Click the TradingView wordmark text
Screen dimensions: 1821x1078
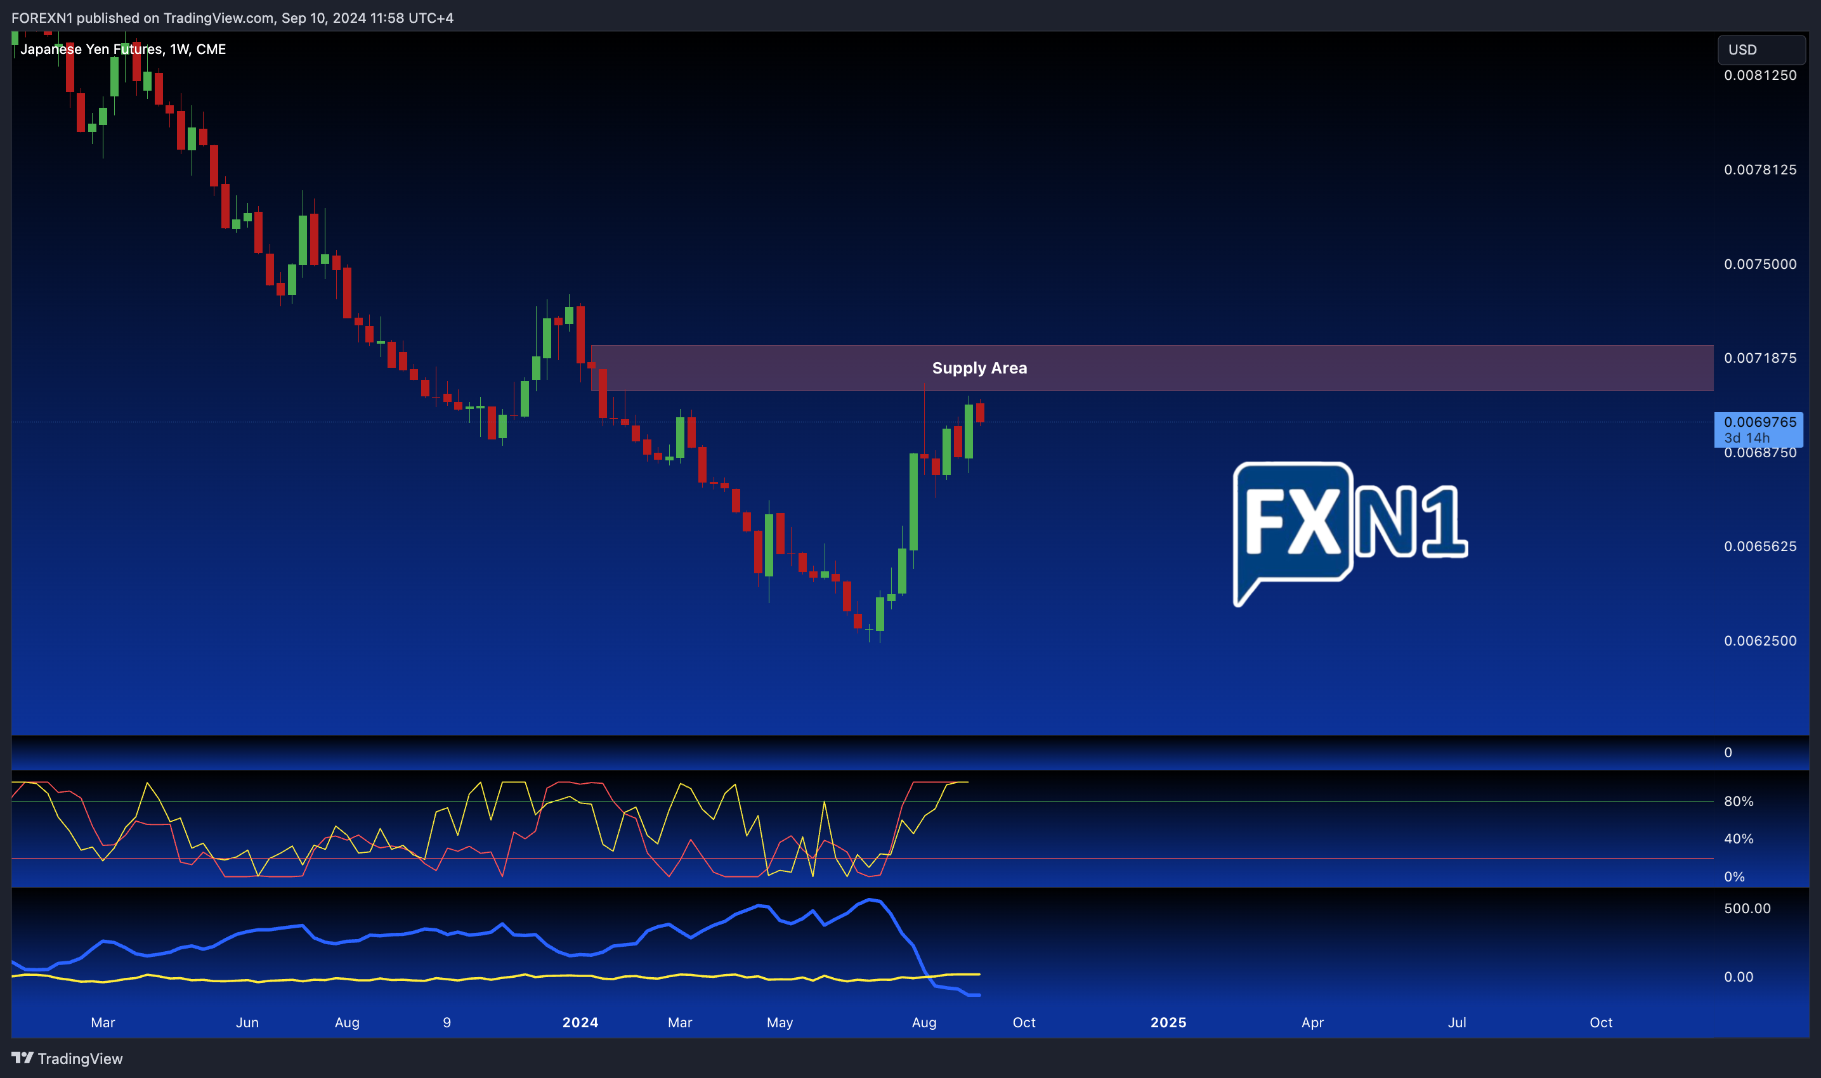80,1058
